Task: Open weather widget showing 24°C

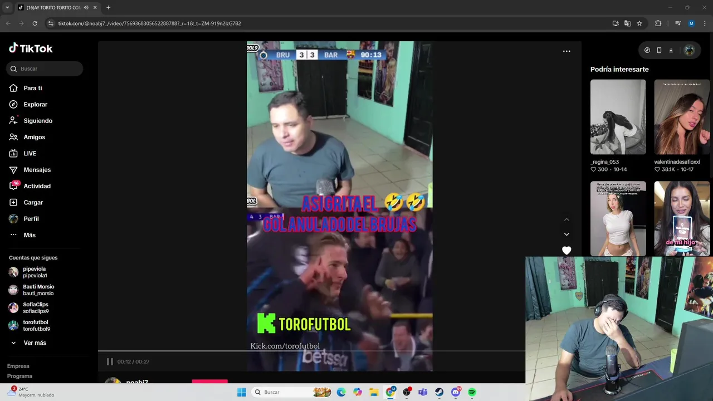Action: tap(31, 392)
